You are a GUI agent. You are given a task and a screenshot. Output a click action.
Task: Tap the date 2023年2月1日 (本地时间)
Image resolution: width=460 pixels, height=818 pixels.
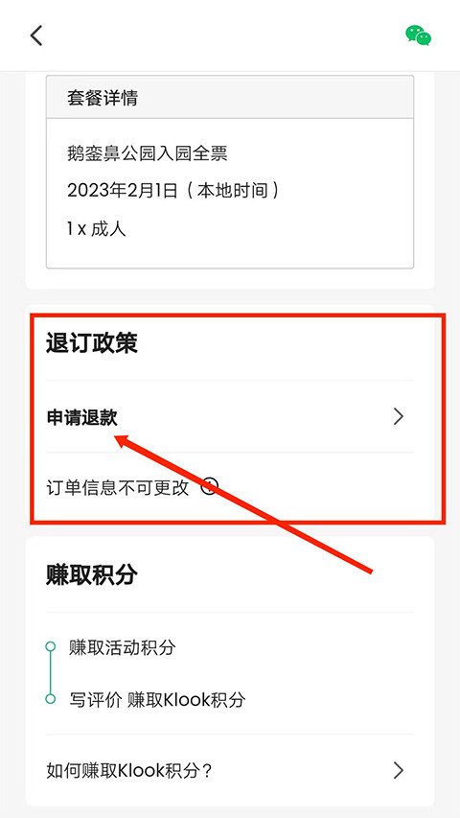tap(173, 191)
